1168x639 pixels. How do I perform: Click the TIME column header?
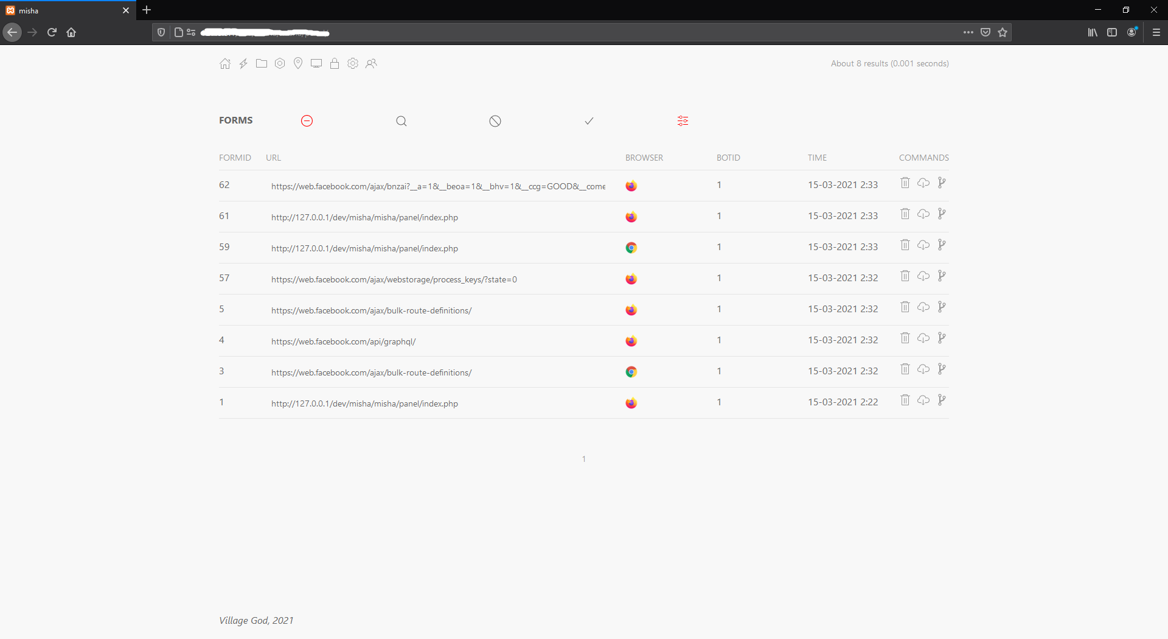pos(817,158)
